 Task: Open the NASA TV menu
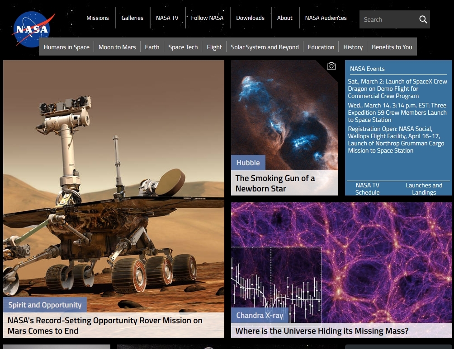[x=167, y=18]
